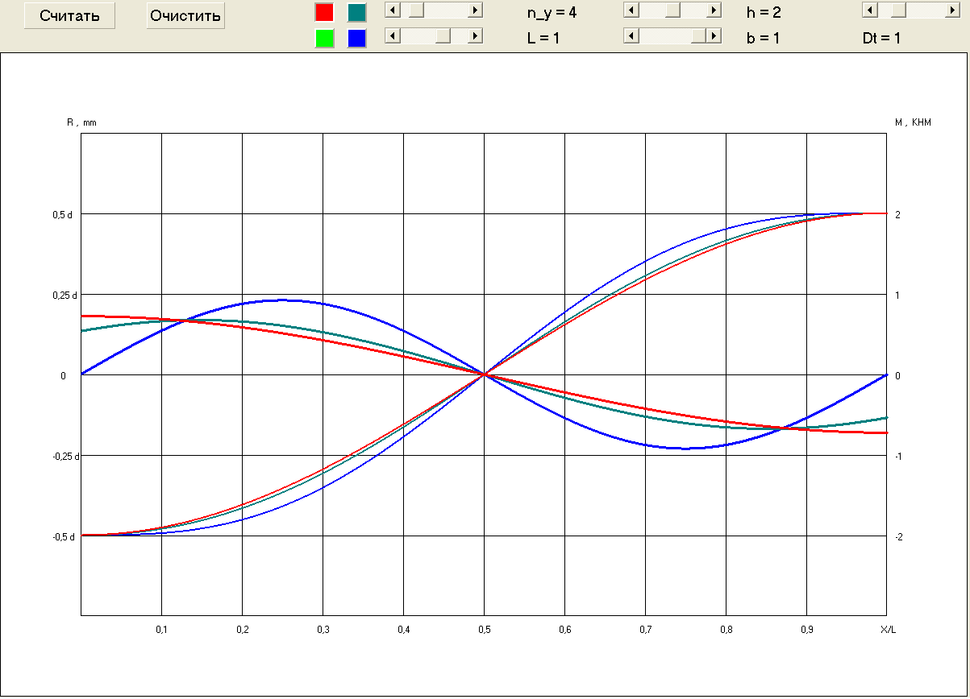970x699 pixels.
Task: Click the 'b = 1' label
Action: [x=763, y=39]
